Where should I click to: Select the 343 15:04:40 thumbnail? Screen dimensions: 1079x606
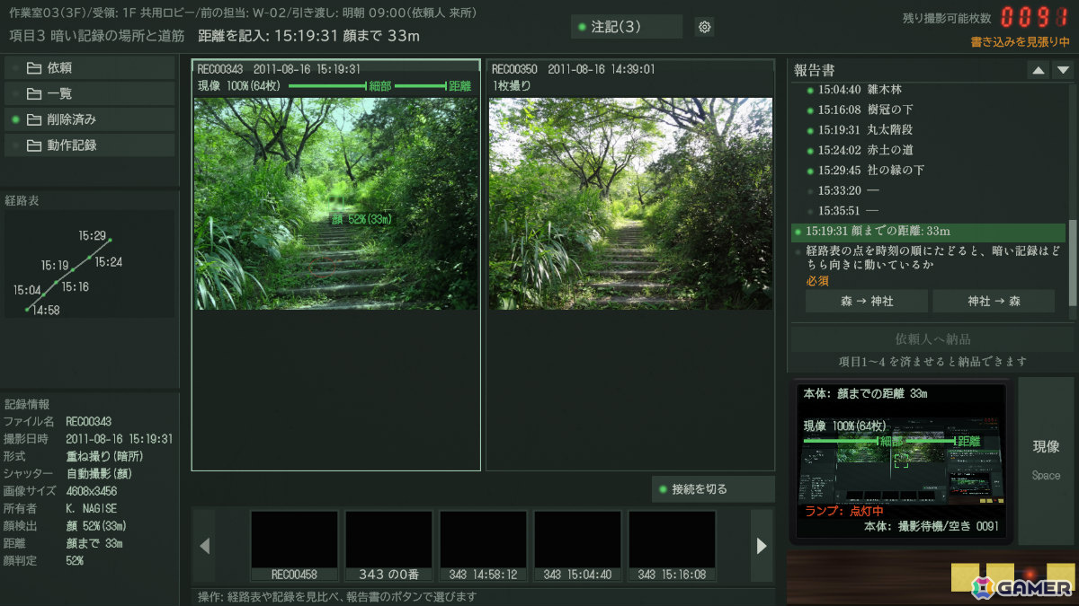[x=578, y=546]
